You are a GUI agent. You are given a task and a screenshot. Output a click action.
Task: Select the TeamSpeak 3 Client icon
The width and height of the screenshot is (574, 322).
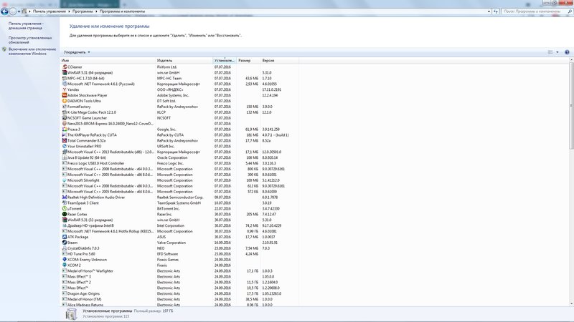click(x=65, y=203)
